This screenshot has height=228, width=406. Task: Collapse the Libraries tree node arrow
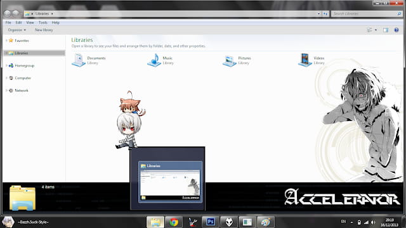coord(6,53)
